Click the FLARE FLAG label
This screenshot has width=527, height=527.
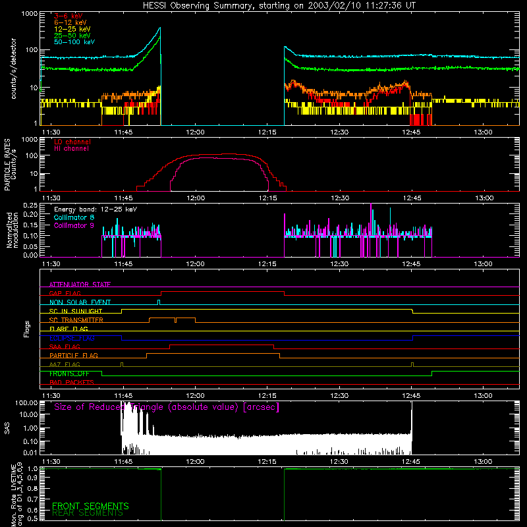click(x=69, y=329)
